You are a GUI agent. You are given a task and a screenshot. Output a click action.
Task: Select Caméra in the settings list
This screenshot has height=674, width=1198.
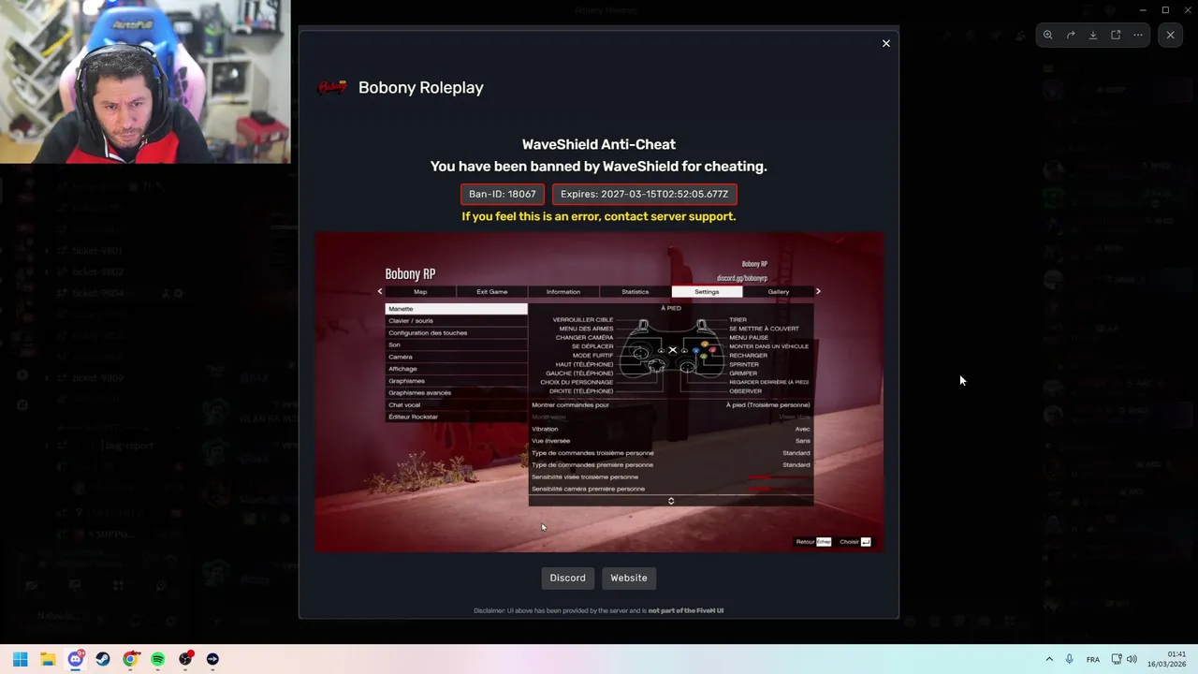pos(457,357)
